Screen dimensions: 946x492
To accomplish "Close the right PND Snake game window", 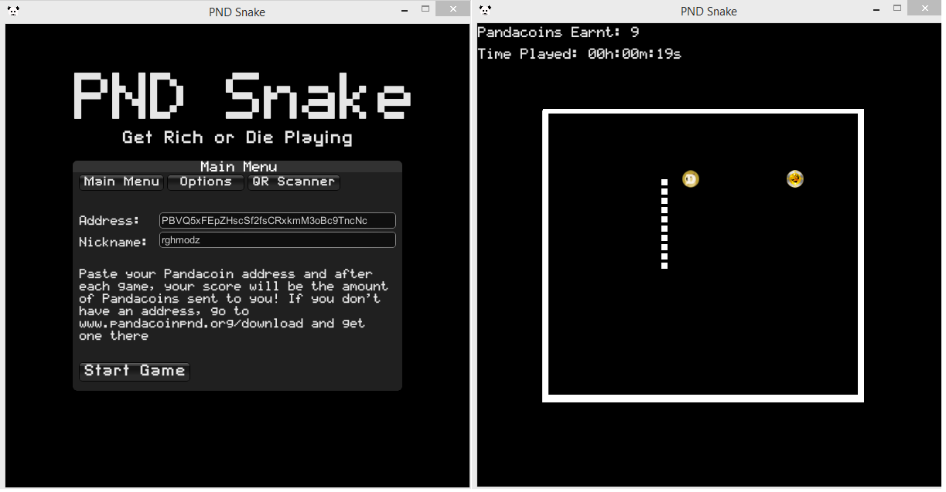I will click(924, 9).
